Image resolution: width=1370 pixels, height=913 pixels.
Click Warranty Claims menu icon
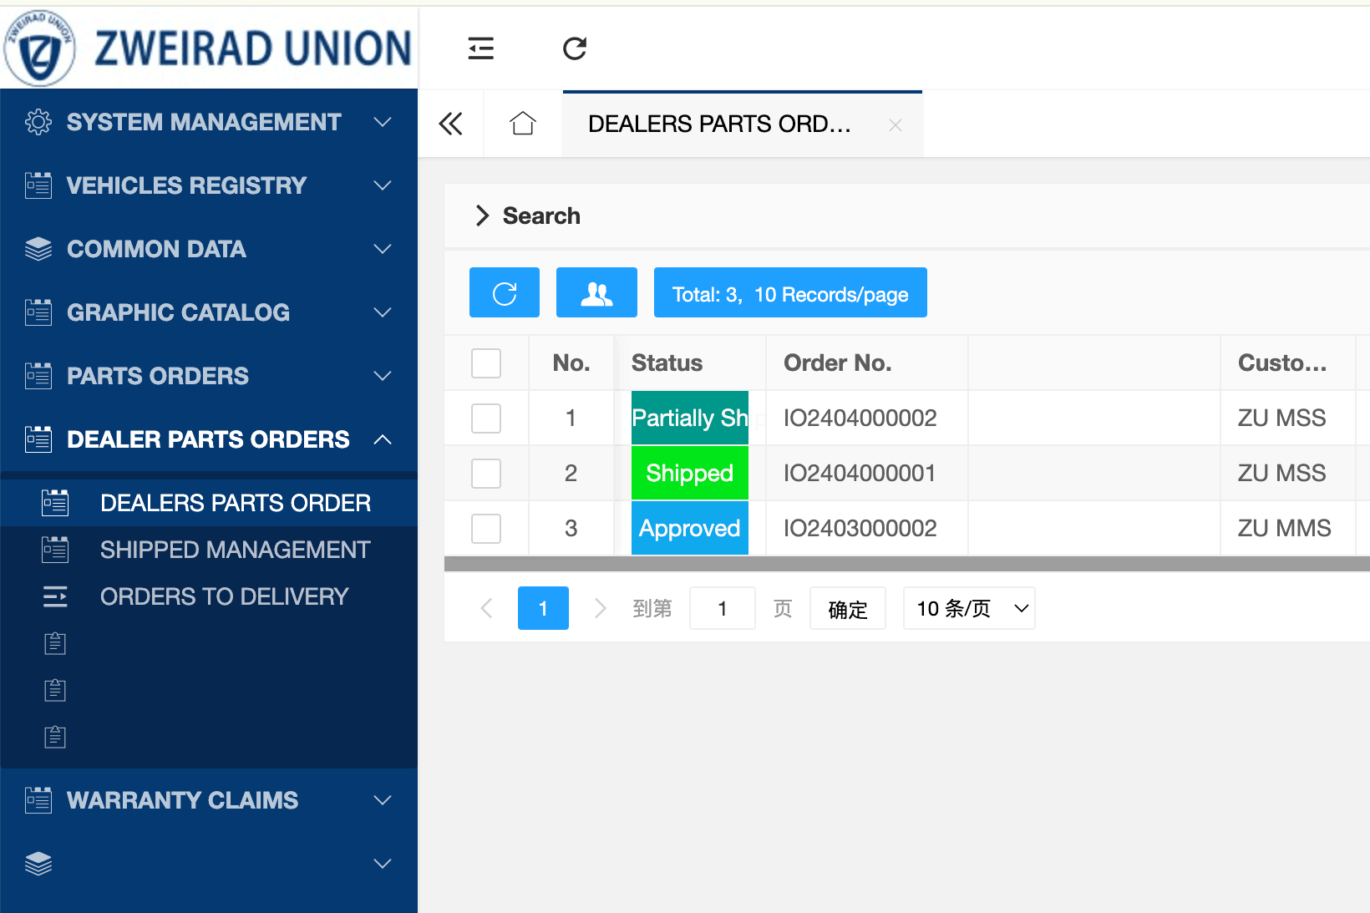[x=38, y=800]
